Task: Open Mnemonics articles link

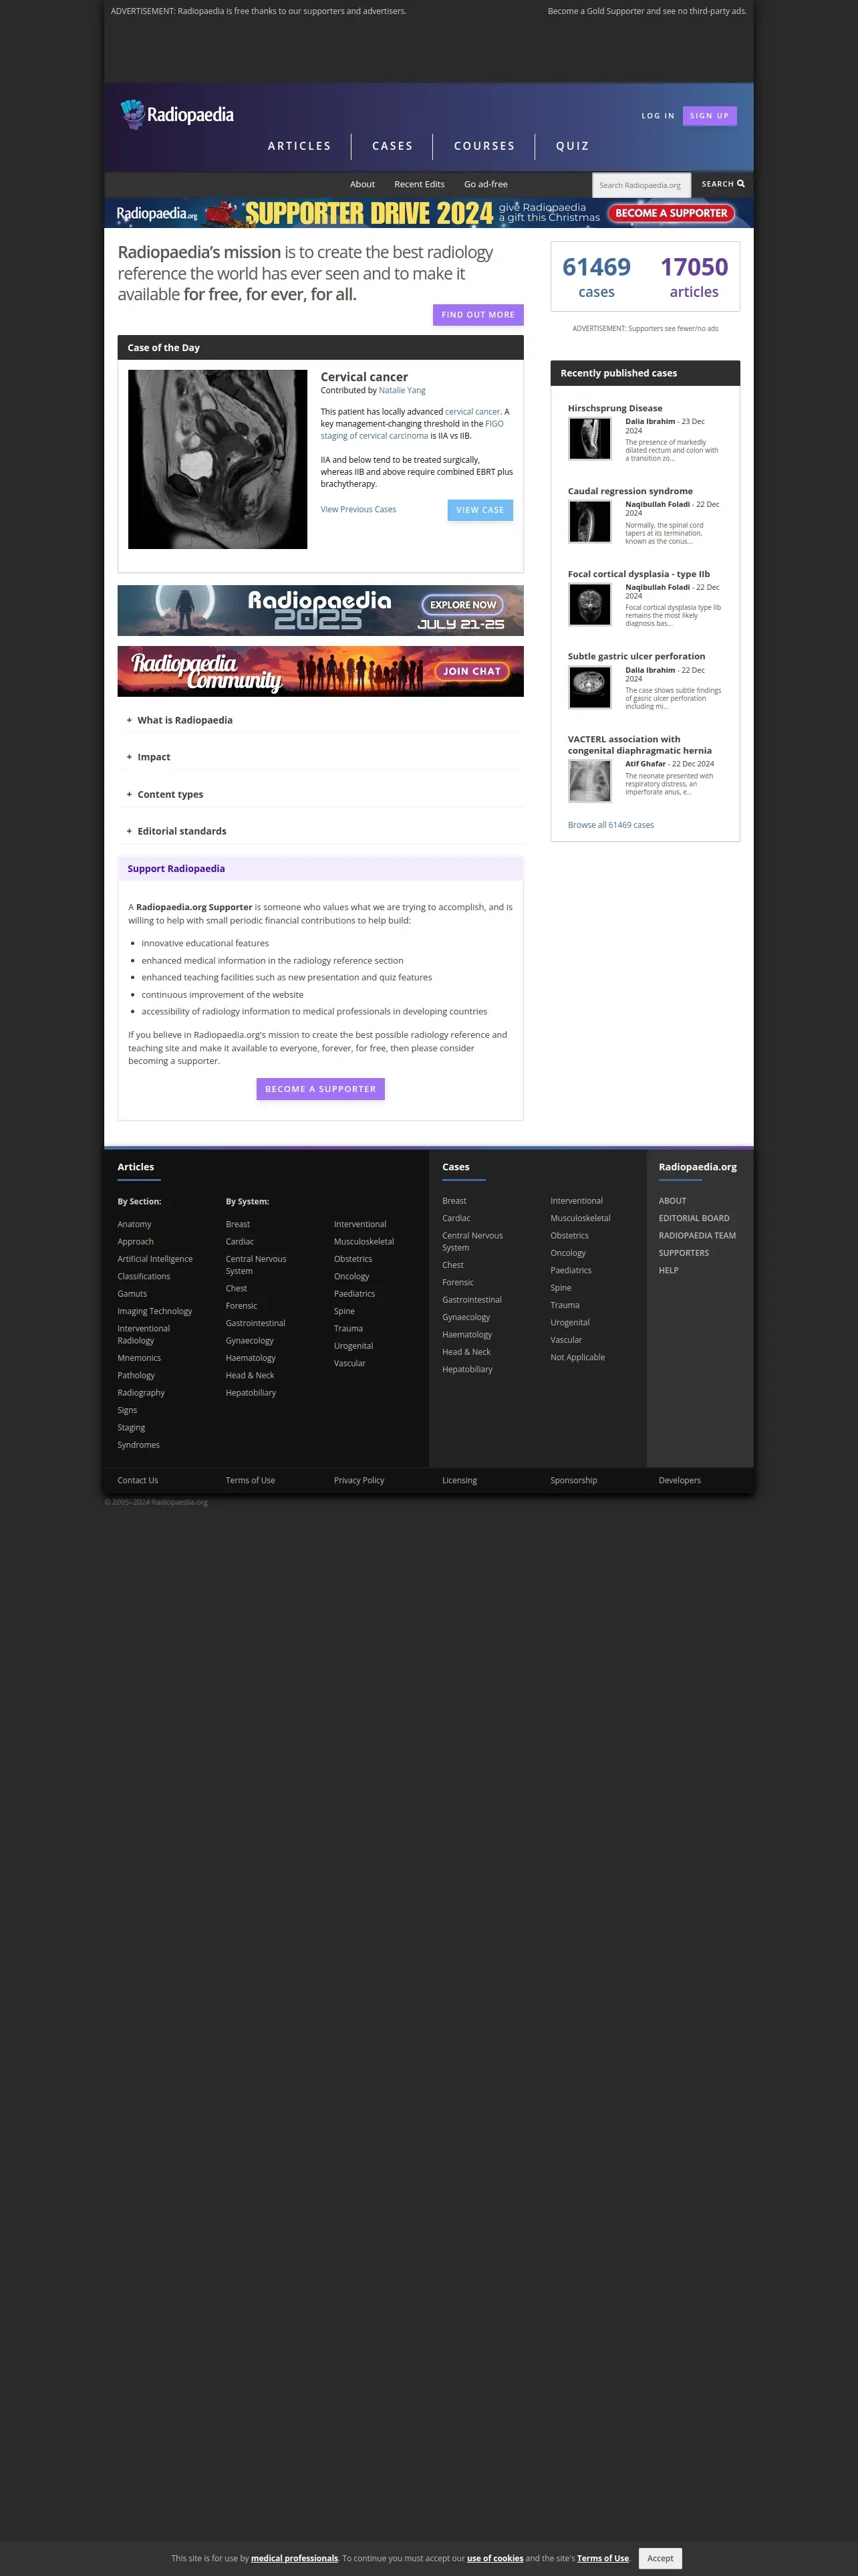Action: (139, 1358)
